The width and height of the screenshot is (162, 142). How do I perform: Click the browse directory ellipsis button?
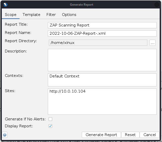[x=152, y=43]
